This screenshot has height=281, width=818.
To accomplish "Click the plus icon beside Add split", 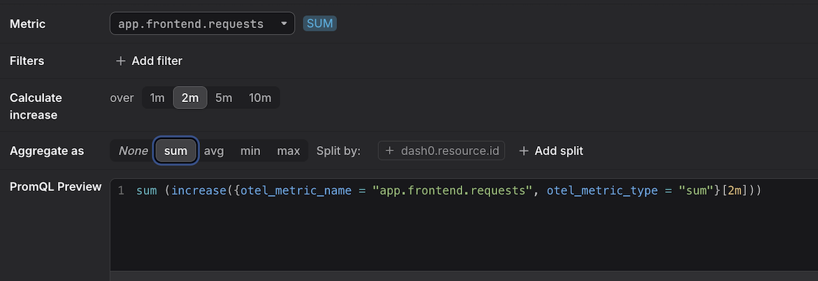I will point(524,151).
